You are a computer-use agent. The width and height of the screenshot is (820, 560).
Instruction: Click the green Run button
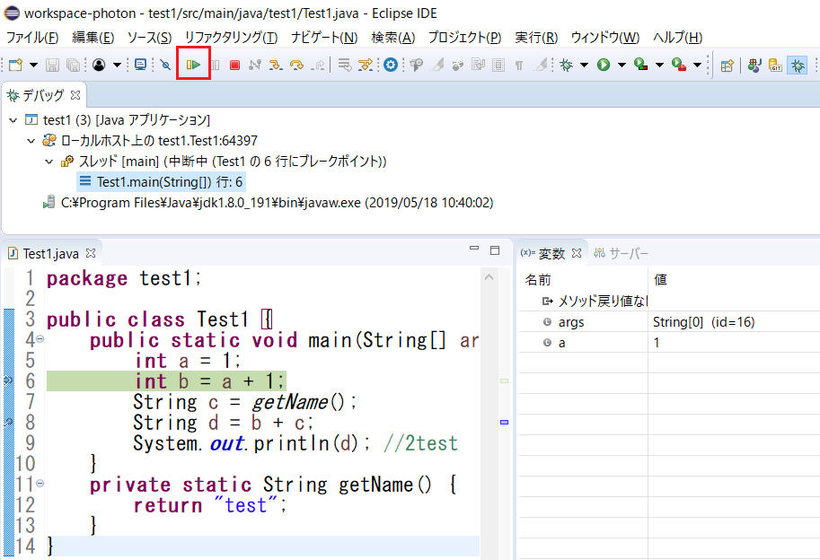604,65
